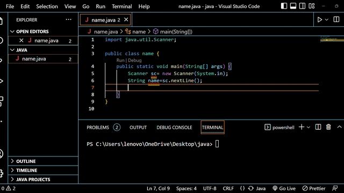344x193 pixels.
Task: Run Java with the play icon
Action: pyautogui.click(x=320, y=20)
